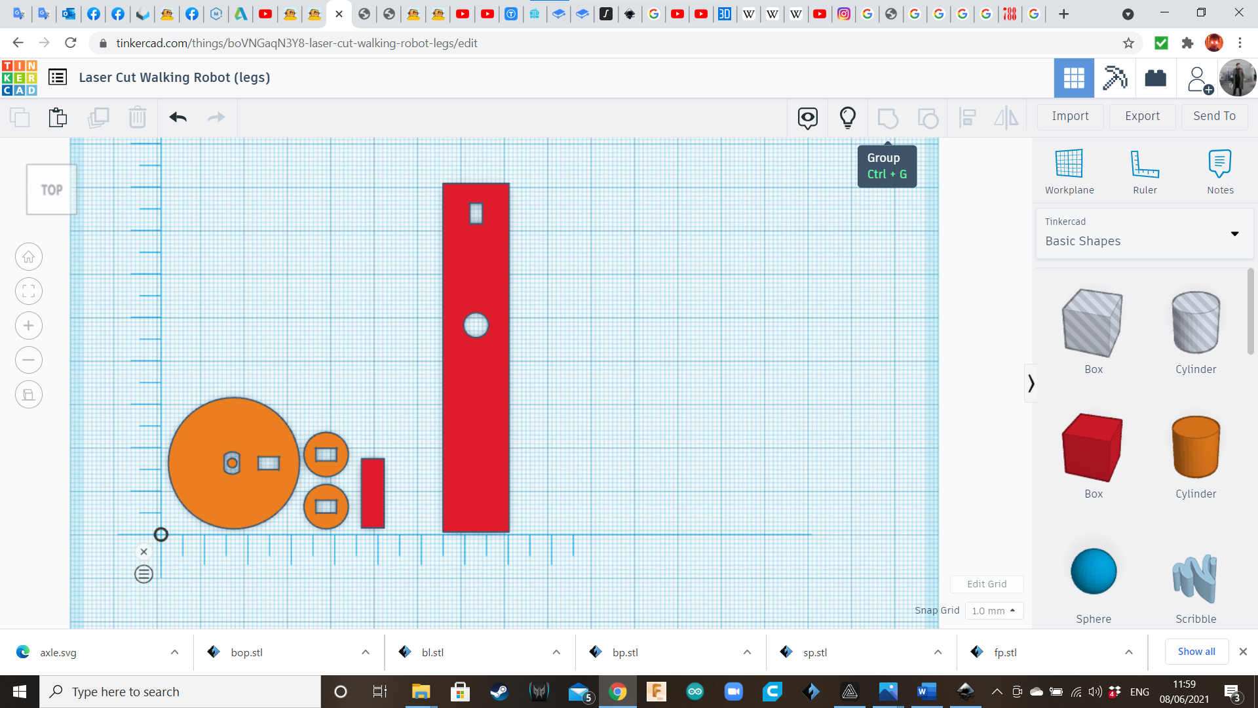Toggle orthographic perspective view button
This screenshot has height=708, width=1258.
coord(29,395)
